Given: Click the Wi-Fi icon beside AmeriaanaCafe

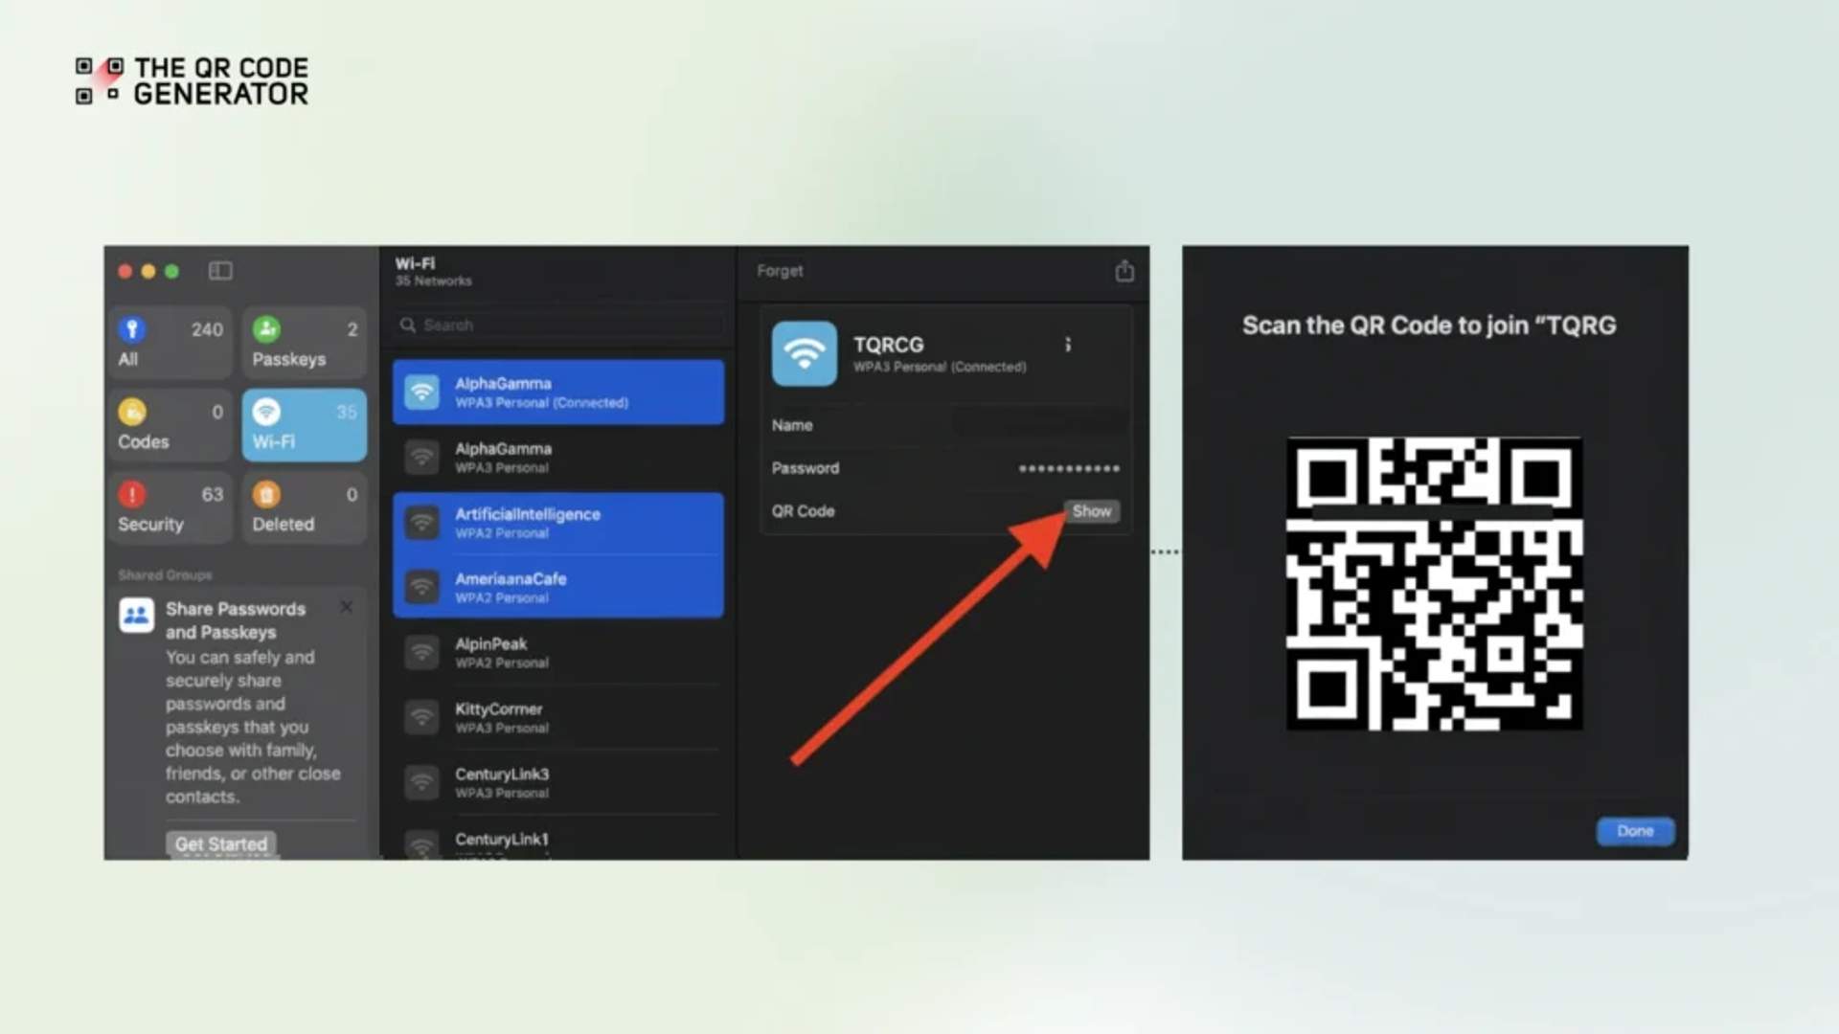Looking at the screenshot, I should pos(421,588).
